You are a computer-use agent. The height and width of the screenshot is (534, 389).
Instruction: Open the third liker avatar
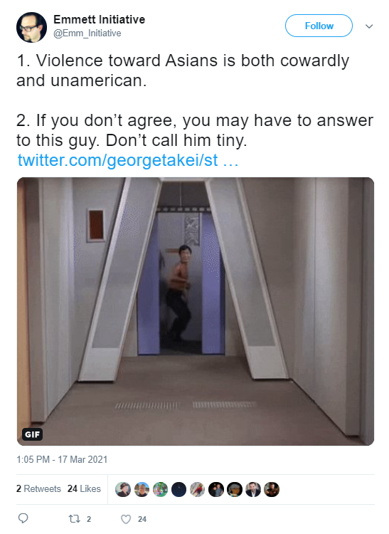(160, 489)
